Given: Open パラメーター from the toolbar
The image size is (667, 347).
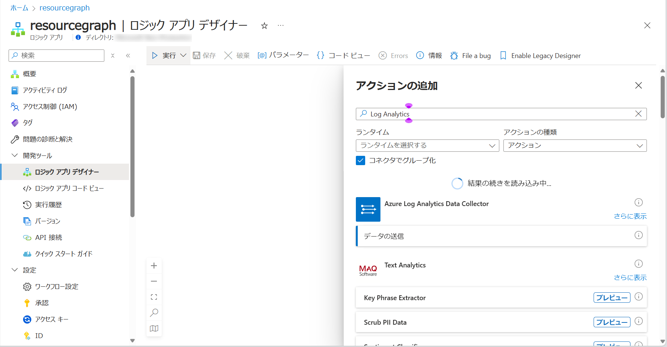Looking at the screenshot, I should (283, 55).
